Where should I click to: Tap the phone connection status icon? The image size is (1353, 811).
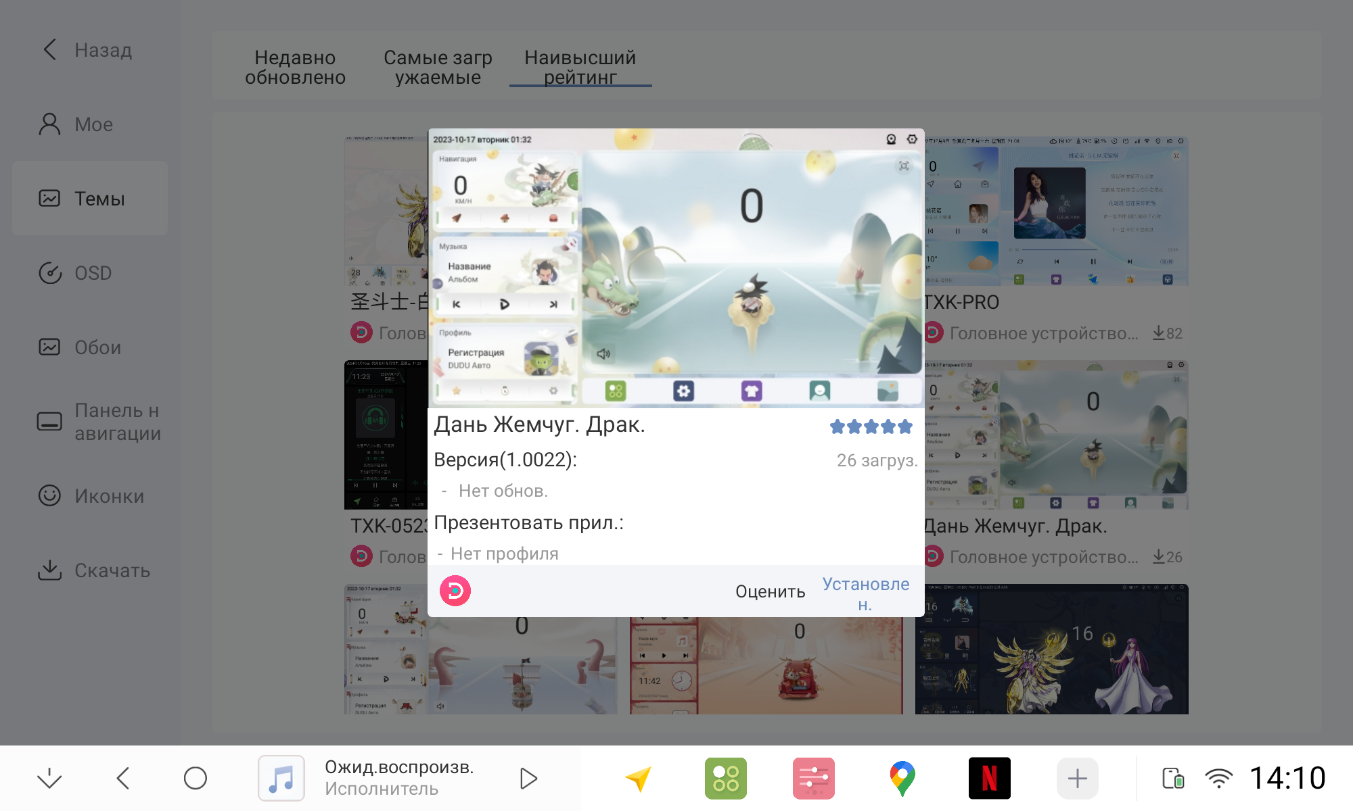(1173, 779)
